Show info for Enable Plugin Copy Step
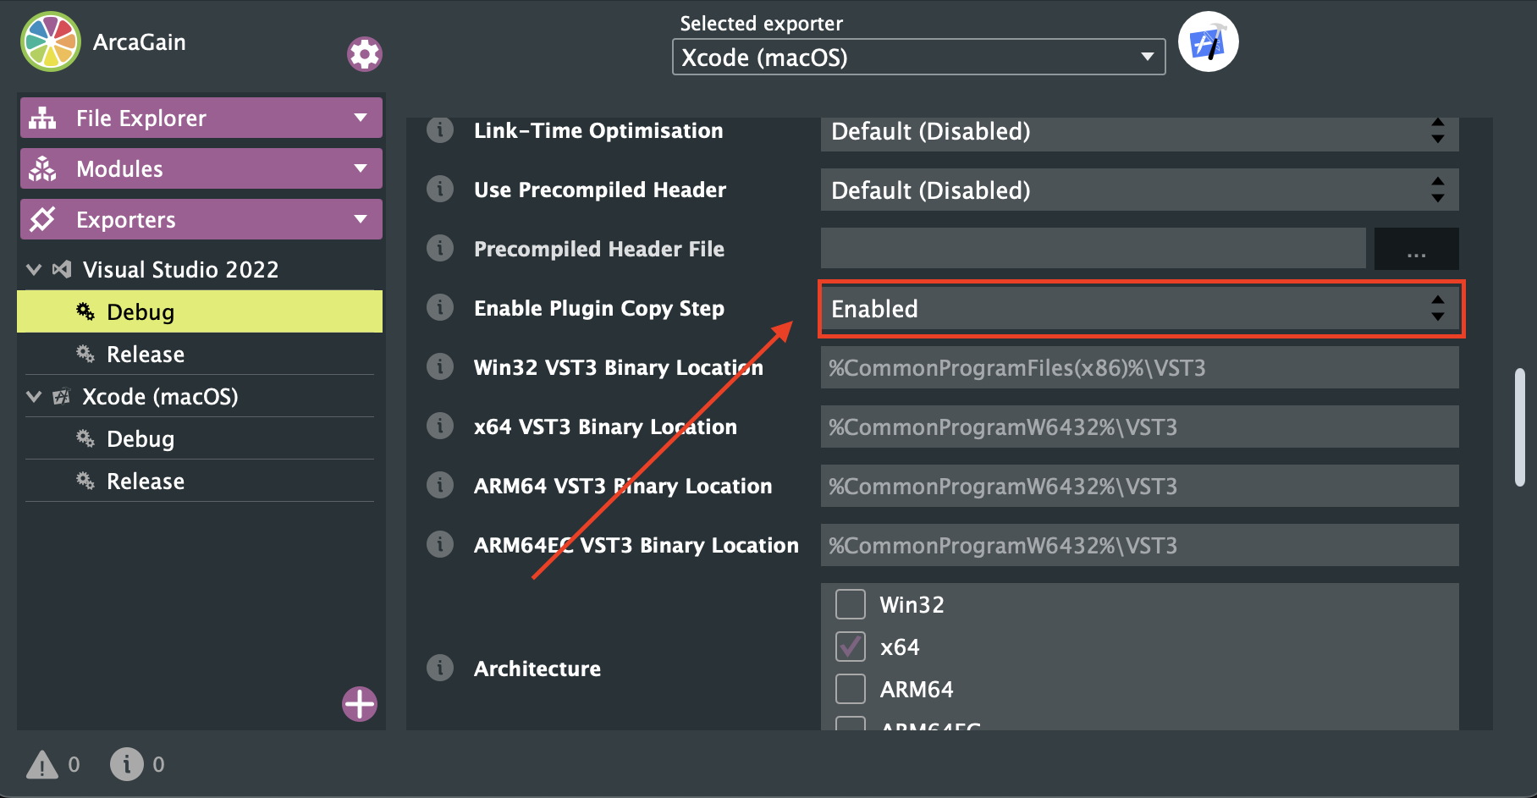The height and width of the screenshot is (798, 1537). [x=440, y=307]
